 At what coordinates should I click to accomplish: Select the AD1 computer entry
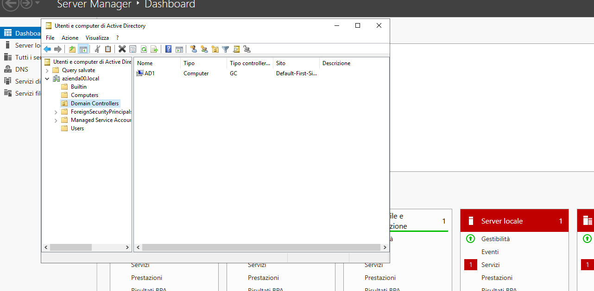coord(149,73)
